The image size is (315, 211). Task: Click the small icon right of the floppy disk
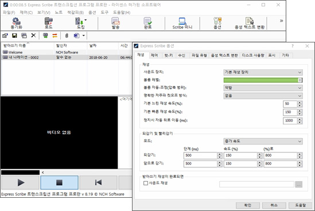(24, 36)
